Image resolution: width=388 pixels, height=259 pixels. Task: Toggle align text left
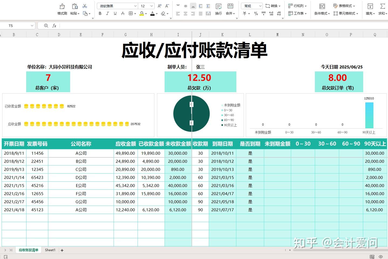tap(178, 13)
